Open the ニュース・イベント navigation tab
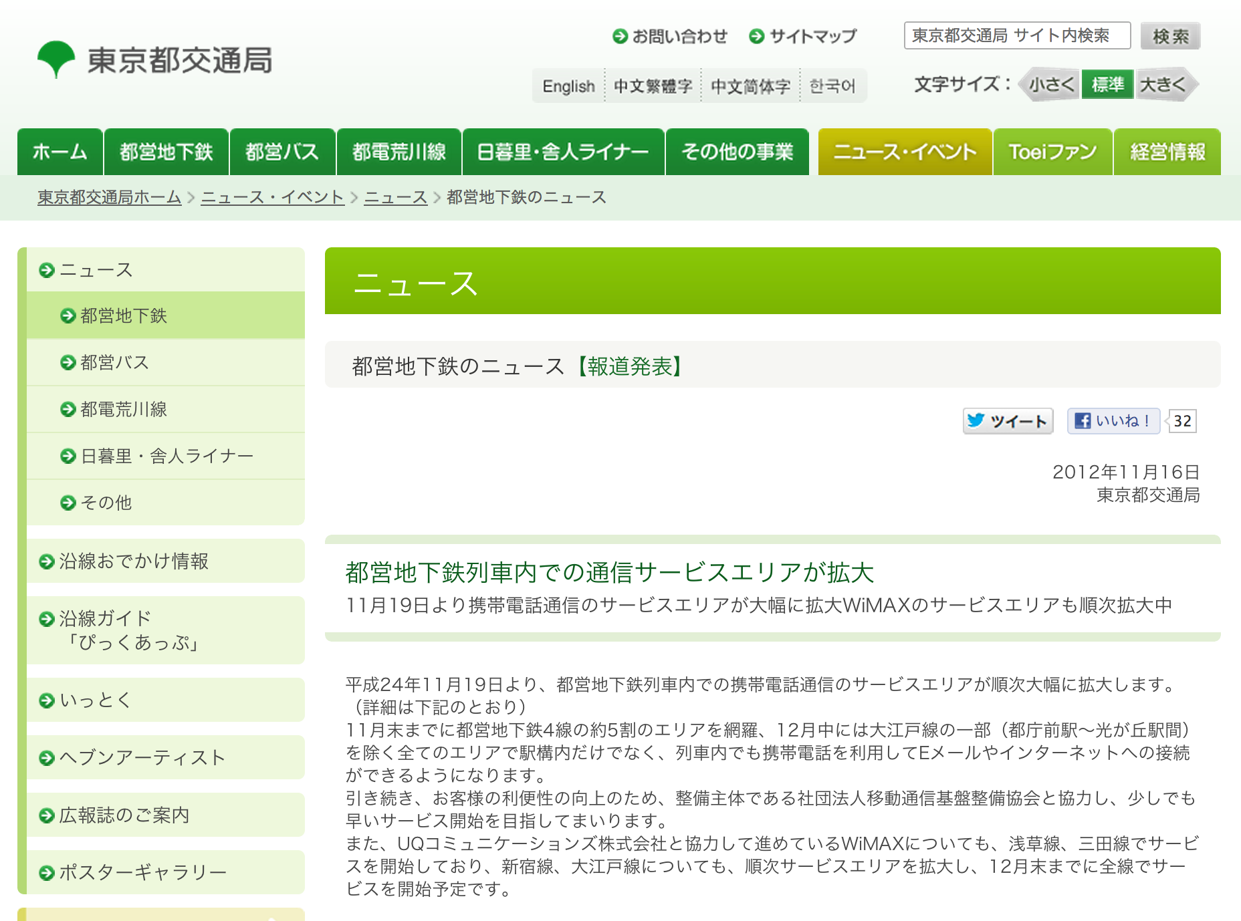Screen dimensions: 1241x921 pos(905,152)
